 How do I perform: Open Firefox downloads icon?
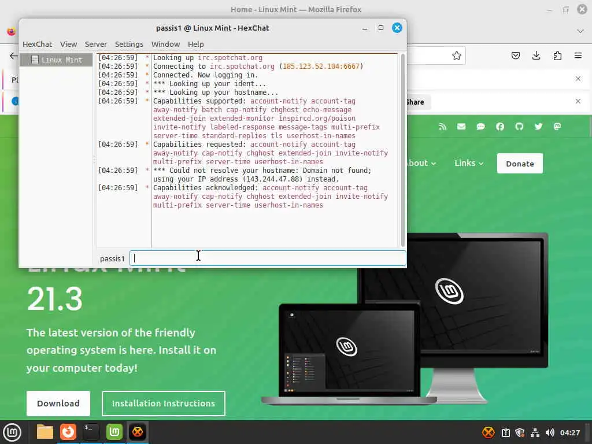[x=536, y=56]
